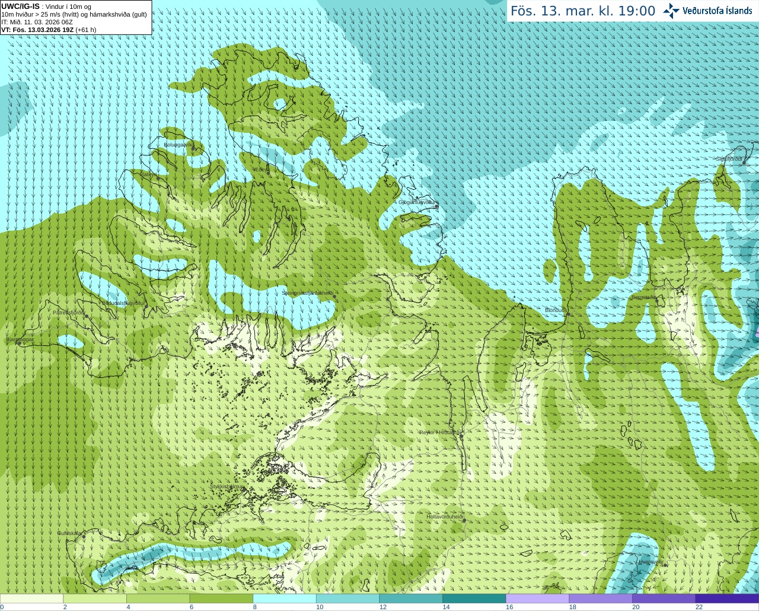Select the 14–16 m/s dark teal legend swatch
Image resolution: width=759 pixels, height=611 pixels.
click(x=474, y=599)
